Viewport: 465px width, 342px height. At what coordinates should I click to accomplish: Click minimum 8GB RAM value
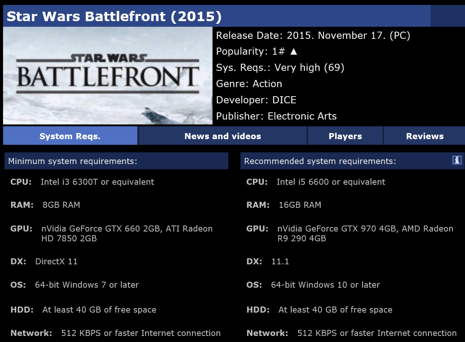62,205
